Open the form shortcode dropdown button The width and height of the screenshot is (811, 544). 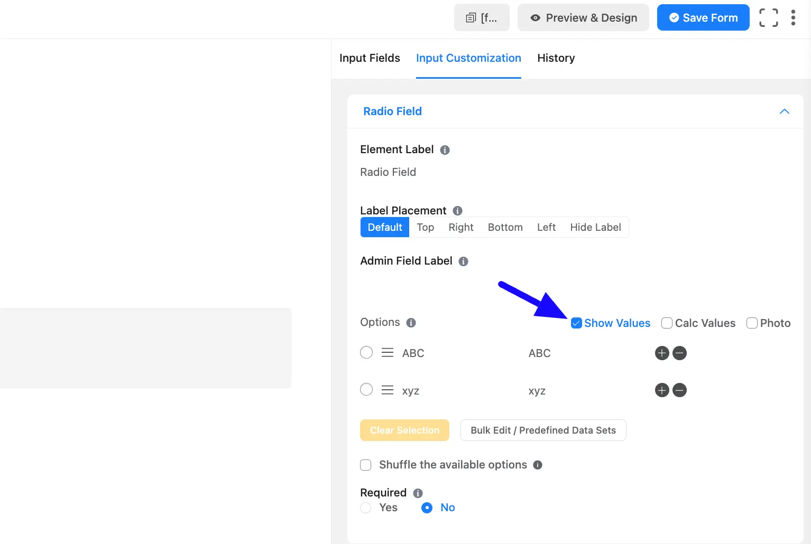[482, 18]
